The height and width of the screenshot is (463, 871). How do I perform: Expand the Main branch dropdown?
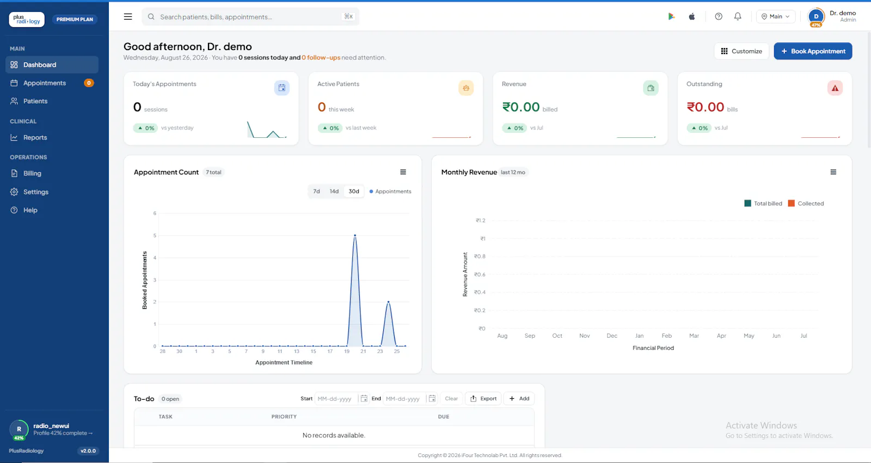(x=776, y=17)
